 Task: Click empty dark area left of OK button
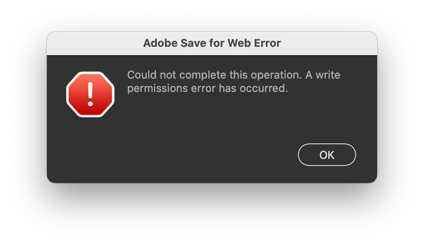click(189, 155)
